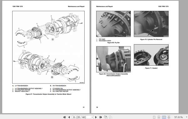The height and width of the screenshot is (119, 188).
Task: Switch to continuous facing pages layout
Action: pyautogui.click(x=169, y=117)
